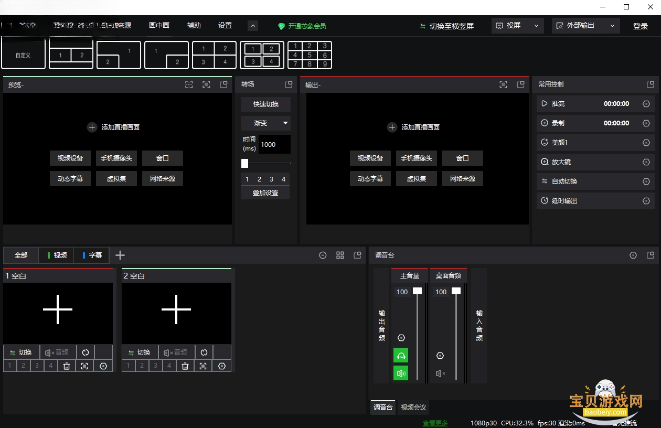Switch to the 视频会议 tab
The image size is (661, 428).
tap(413, 408)
